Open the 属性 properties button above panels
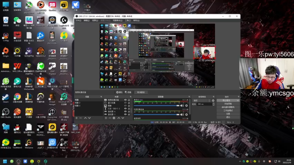The height and width of the screenshot is (165, 294). [119, 92]
